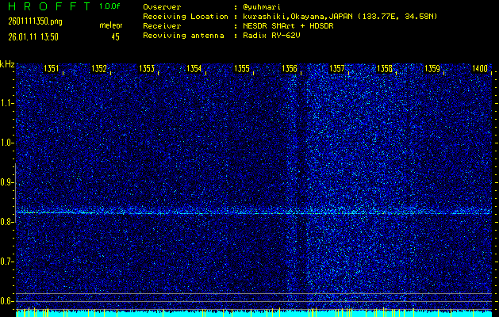
Task: Click the 1353 time marker
Action: pyautogui.click(x=147, y=69)
